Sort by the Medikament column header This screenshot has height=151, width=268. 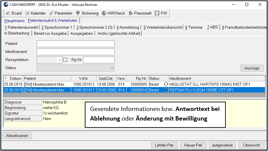point(217,78)
